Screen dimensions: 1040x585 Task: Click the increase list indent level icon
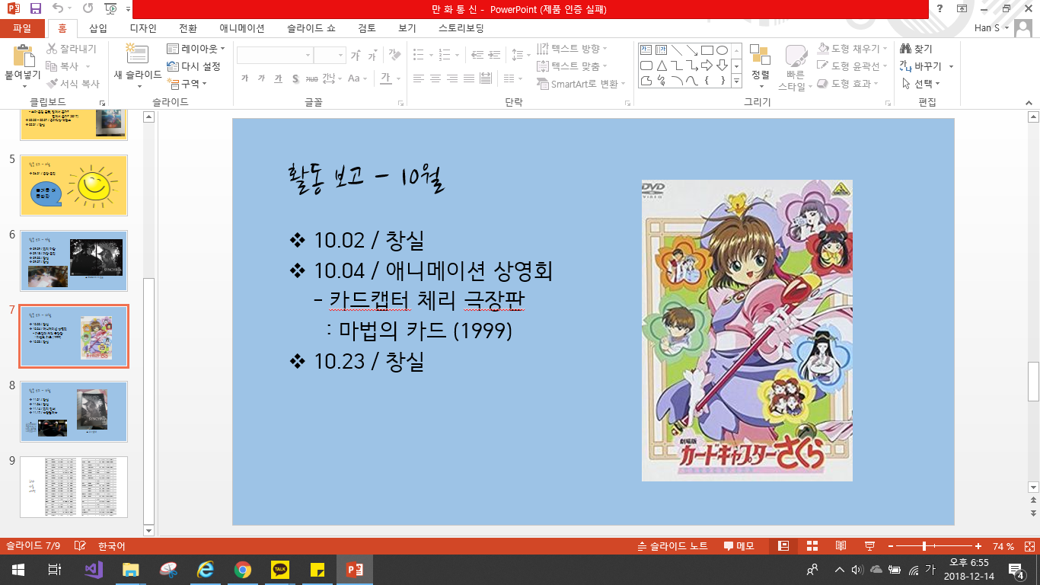coord(496,56)
